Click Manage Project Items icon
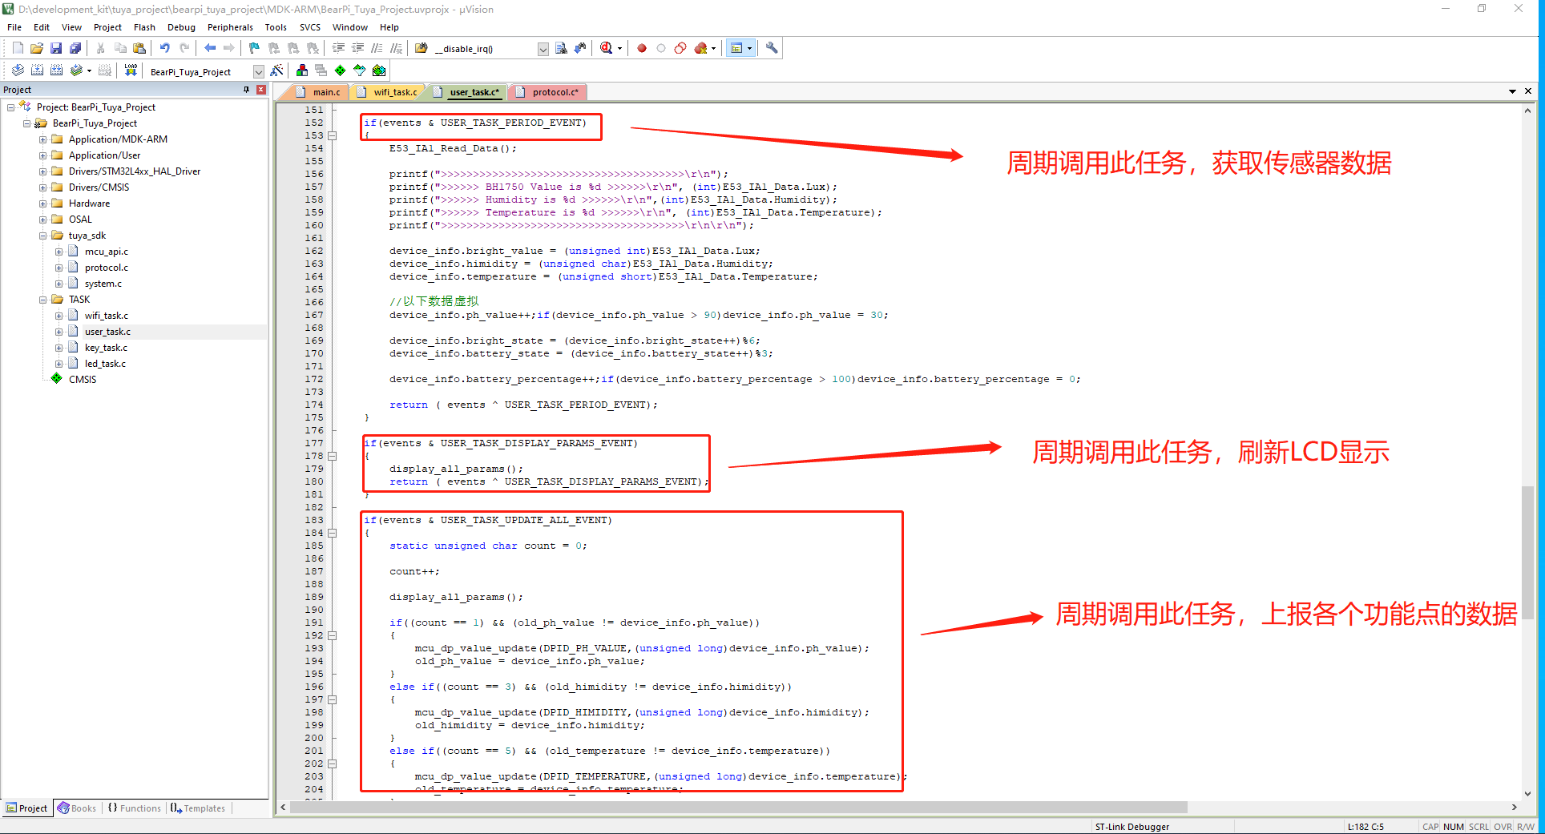The height and width of the screenshot is (834, 1545). (x=302, y=71)
